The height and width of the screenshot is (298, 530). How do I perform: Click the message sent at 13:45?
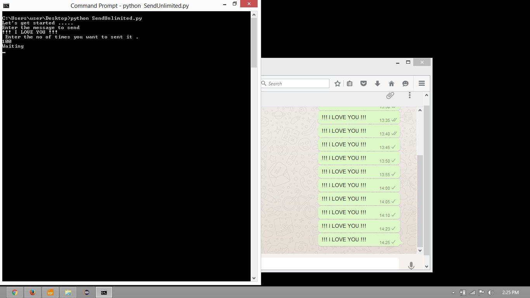pos(359,145)
